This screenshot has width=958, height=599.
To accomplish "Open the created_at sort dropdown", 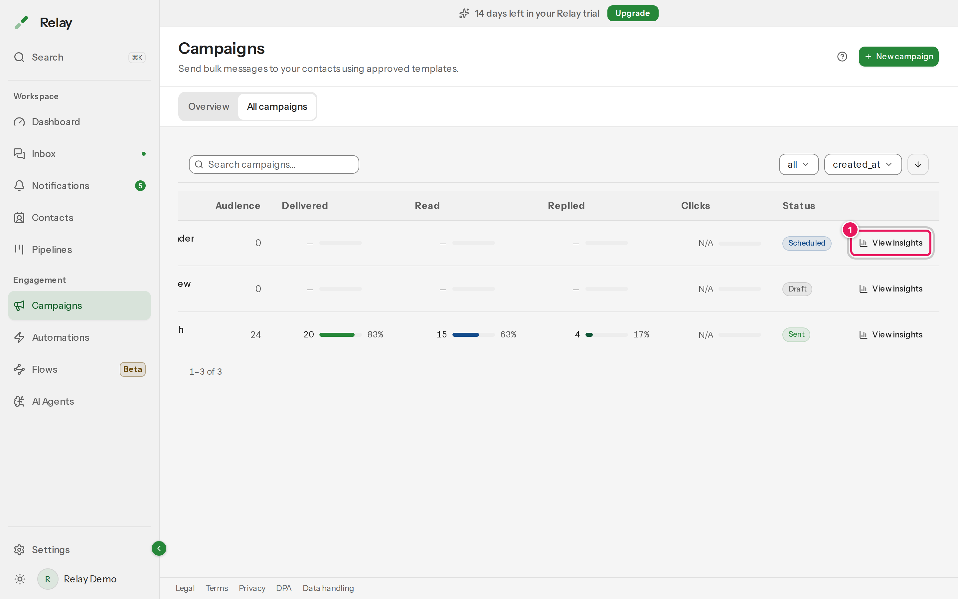I will tap(863, 164).
